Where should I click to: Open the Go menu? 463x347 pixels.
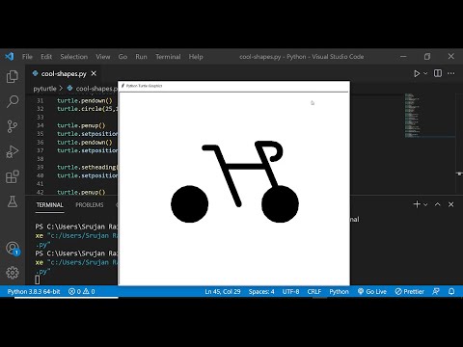click(123, 57)
